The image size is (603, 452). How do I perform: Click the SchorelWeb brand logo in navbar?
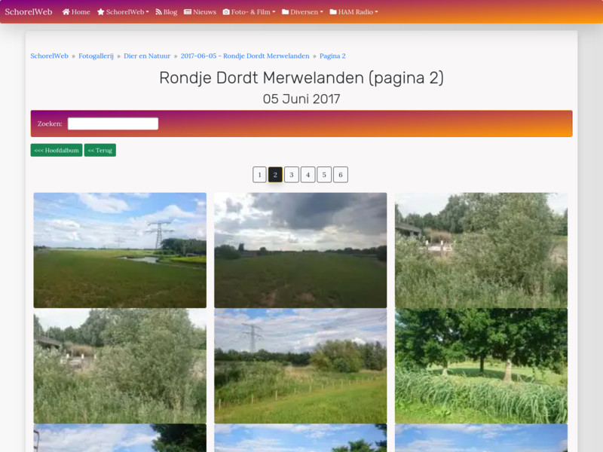click(29, 12)
